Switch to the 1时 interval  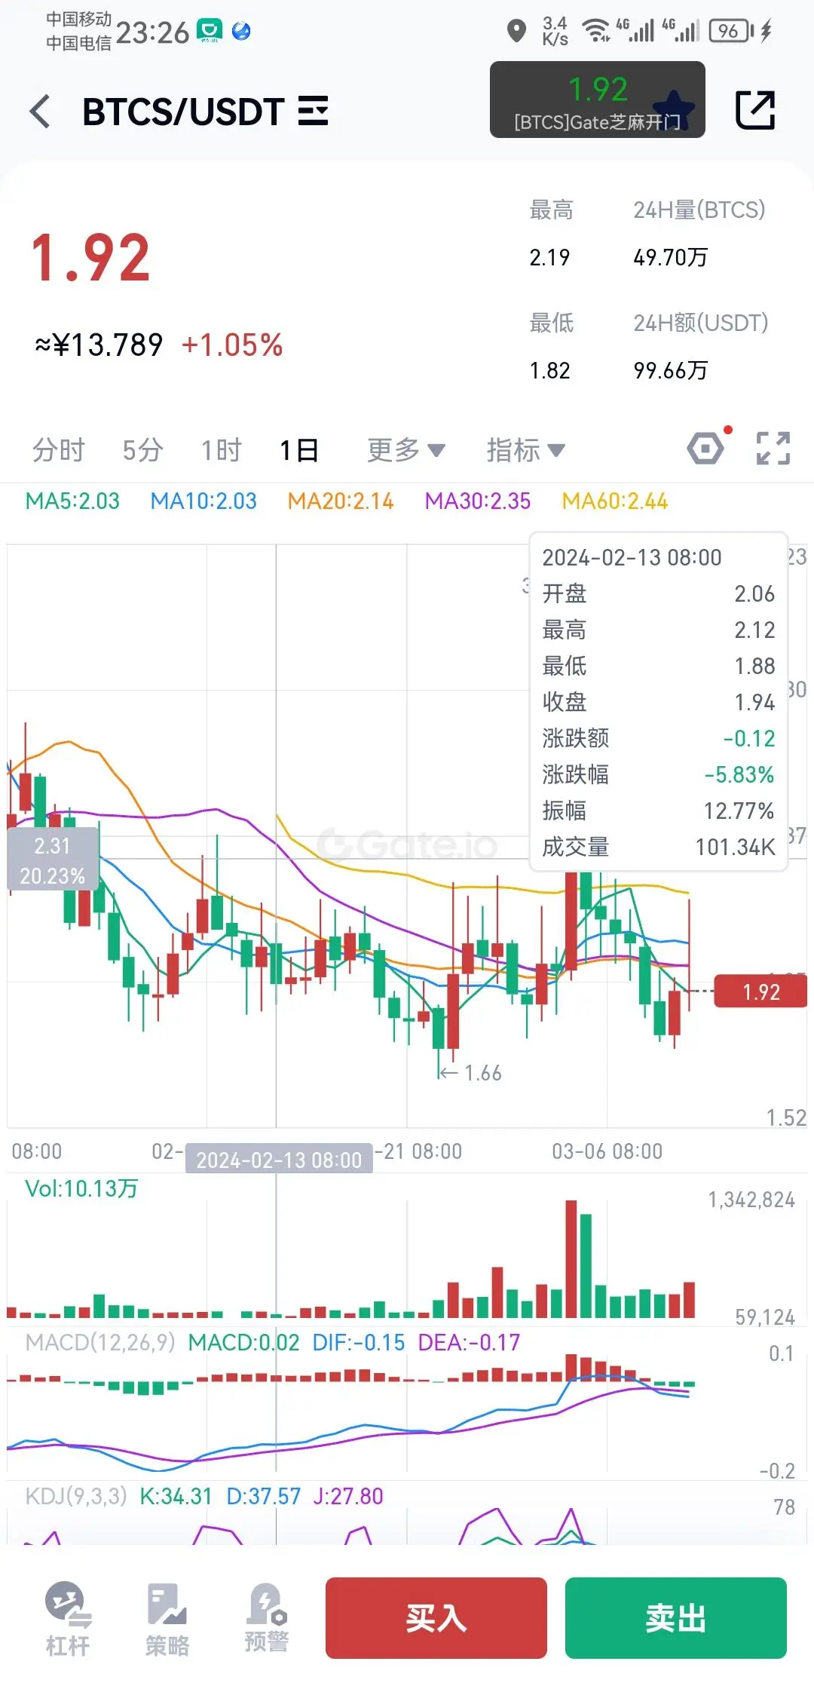(221, 450)
